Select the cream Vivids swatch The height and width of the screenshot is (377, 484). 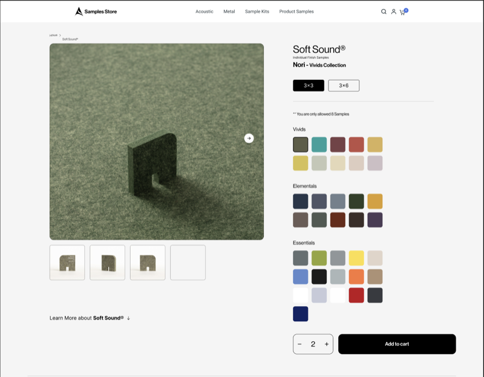pos(338,163)
